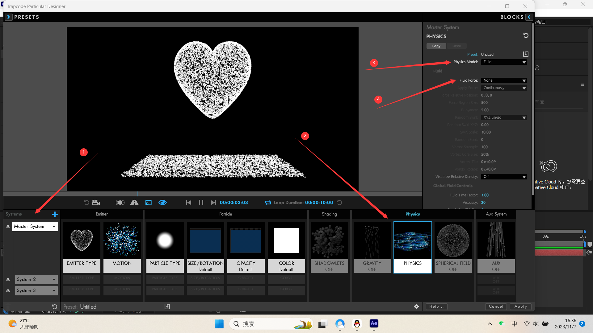Click the Cancel button
Screen dimensions: 593x333
point(496,306)
